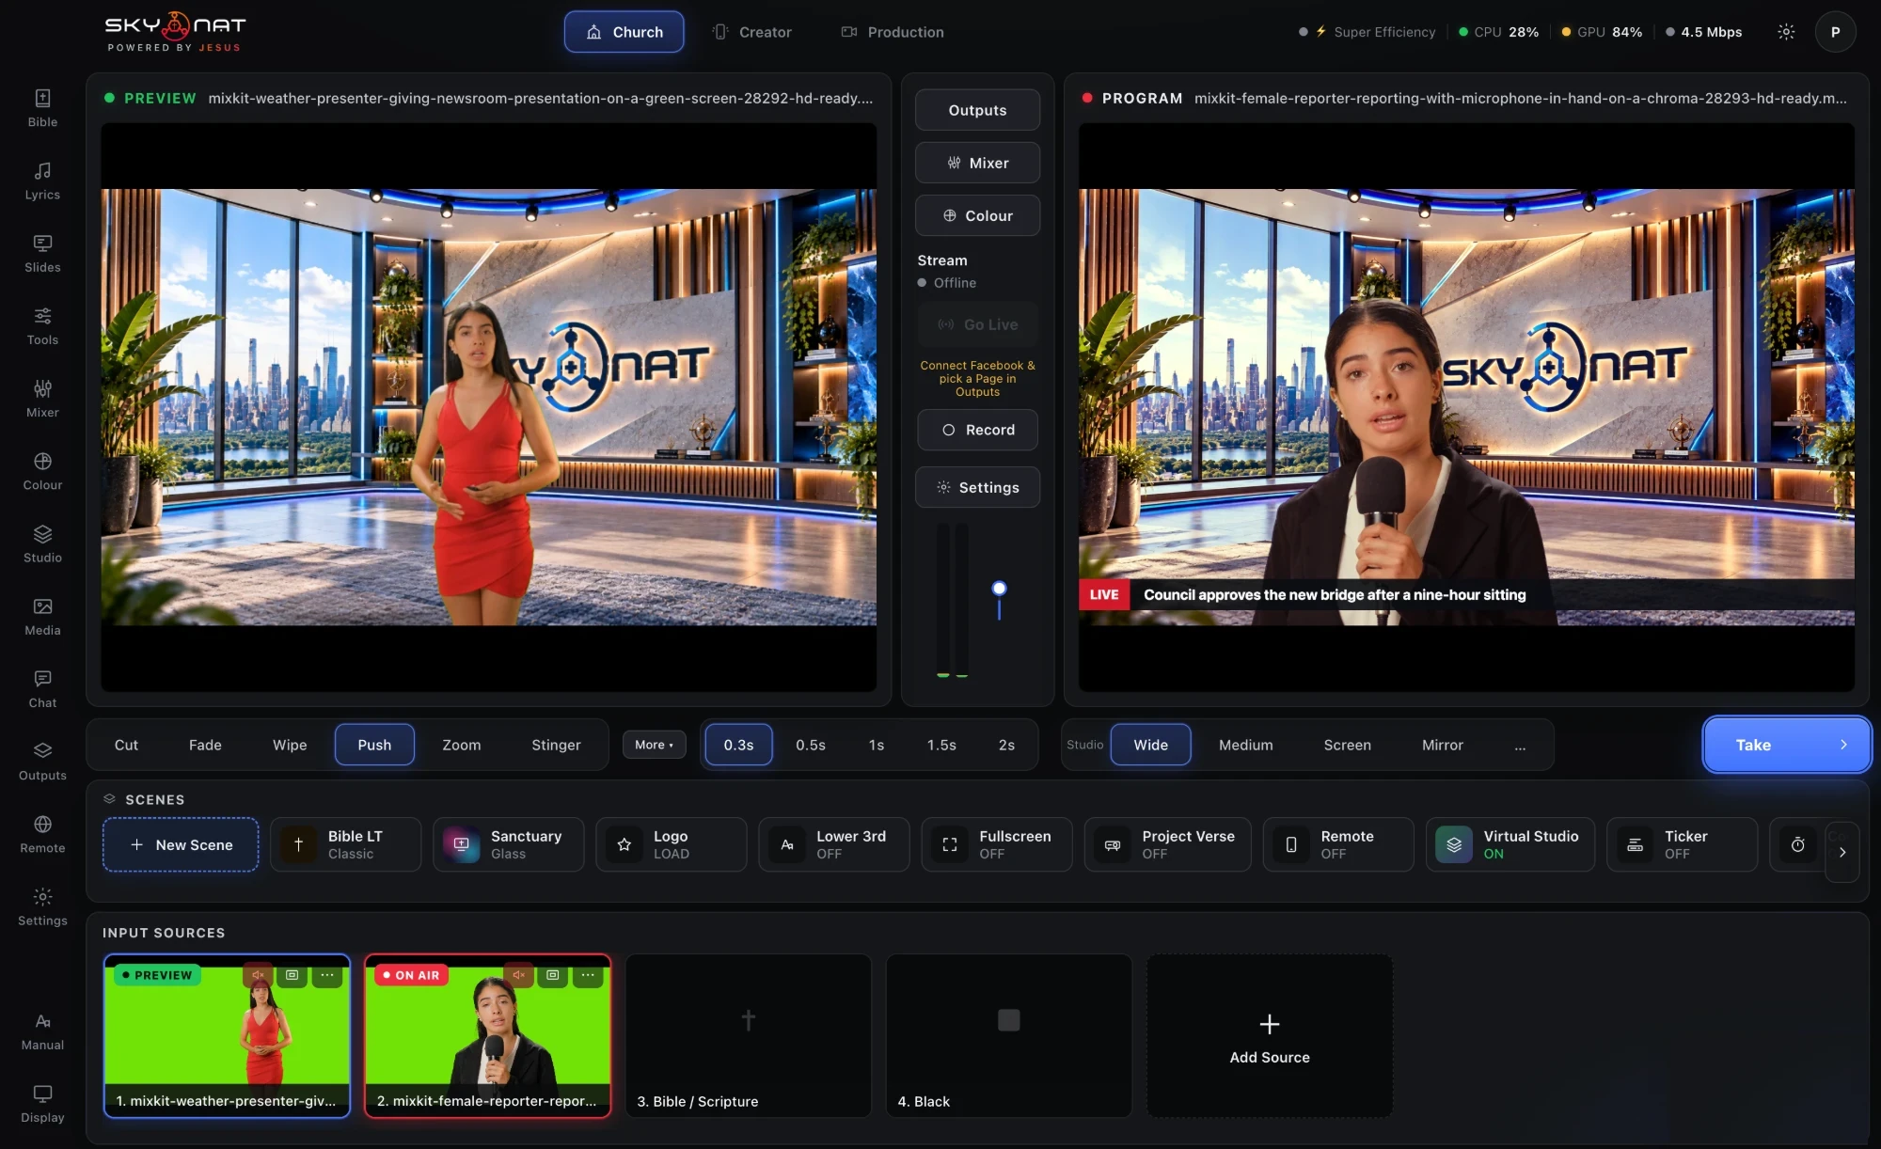Open options menu on source 1 thumbnail
1881x1149 pixels.
(x=326, y=975)
